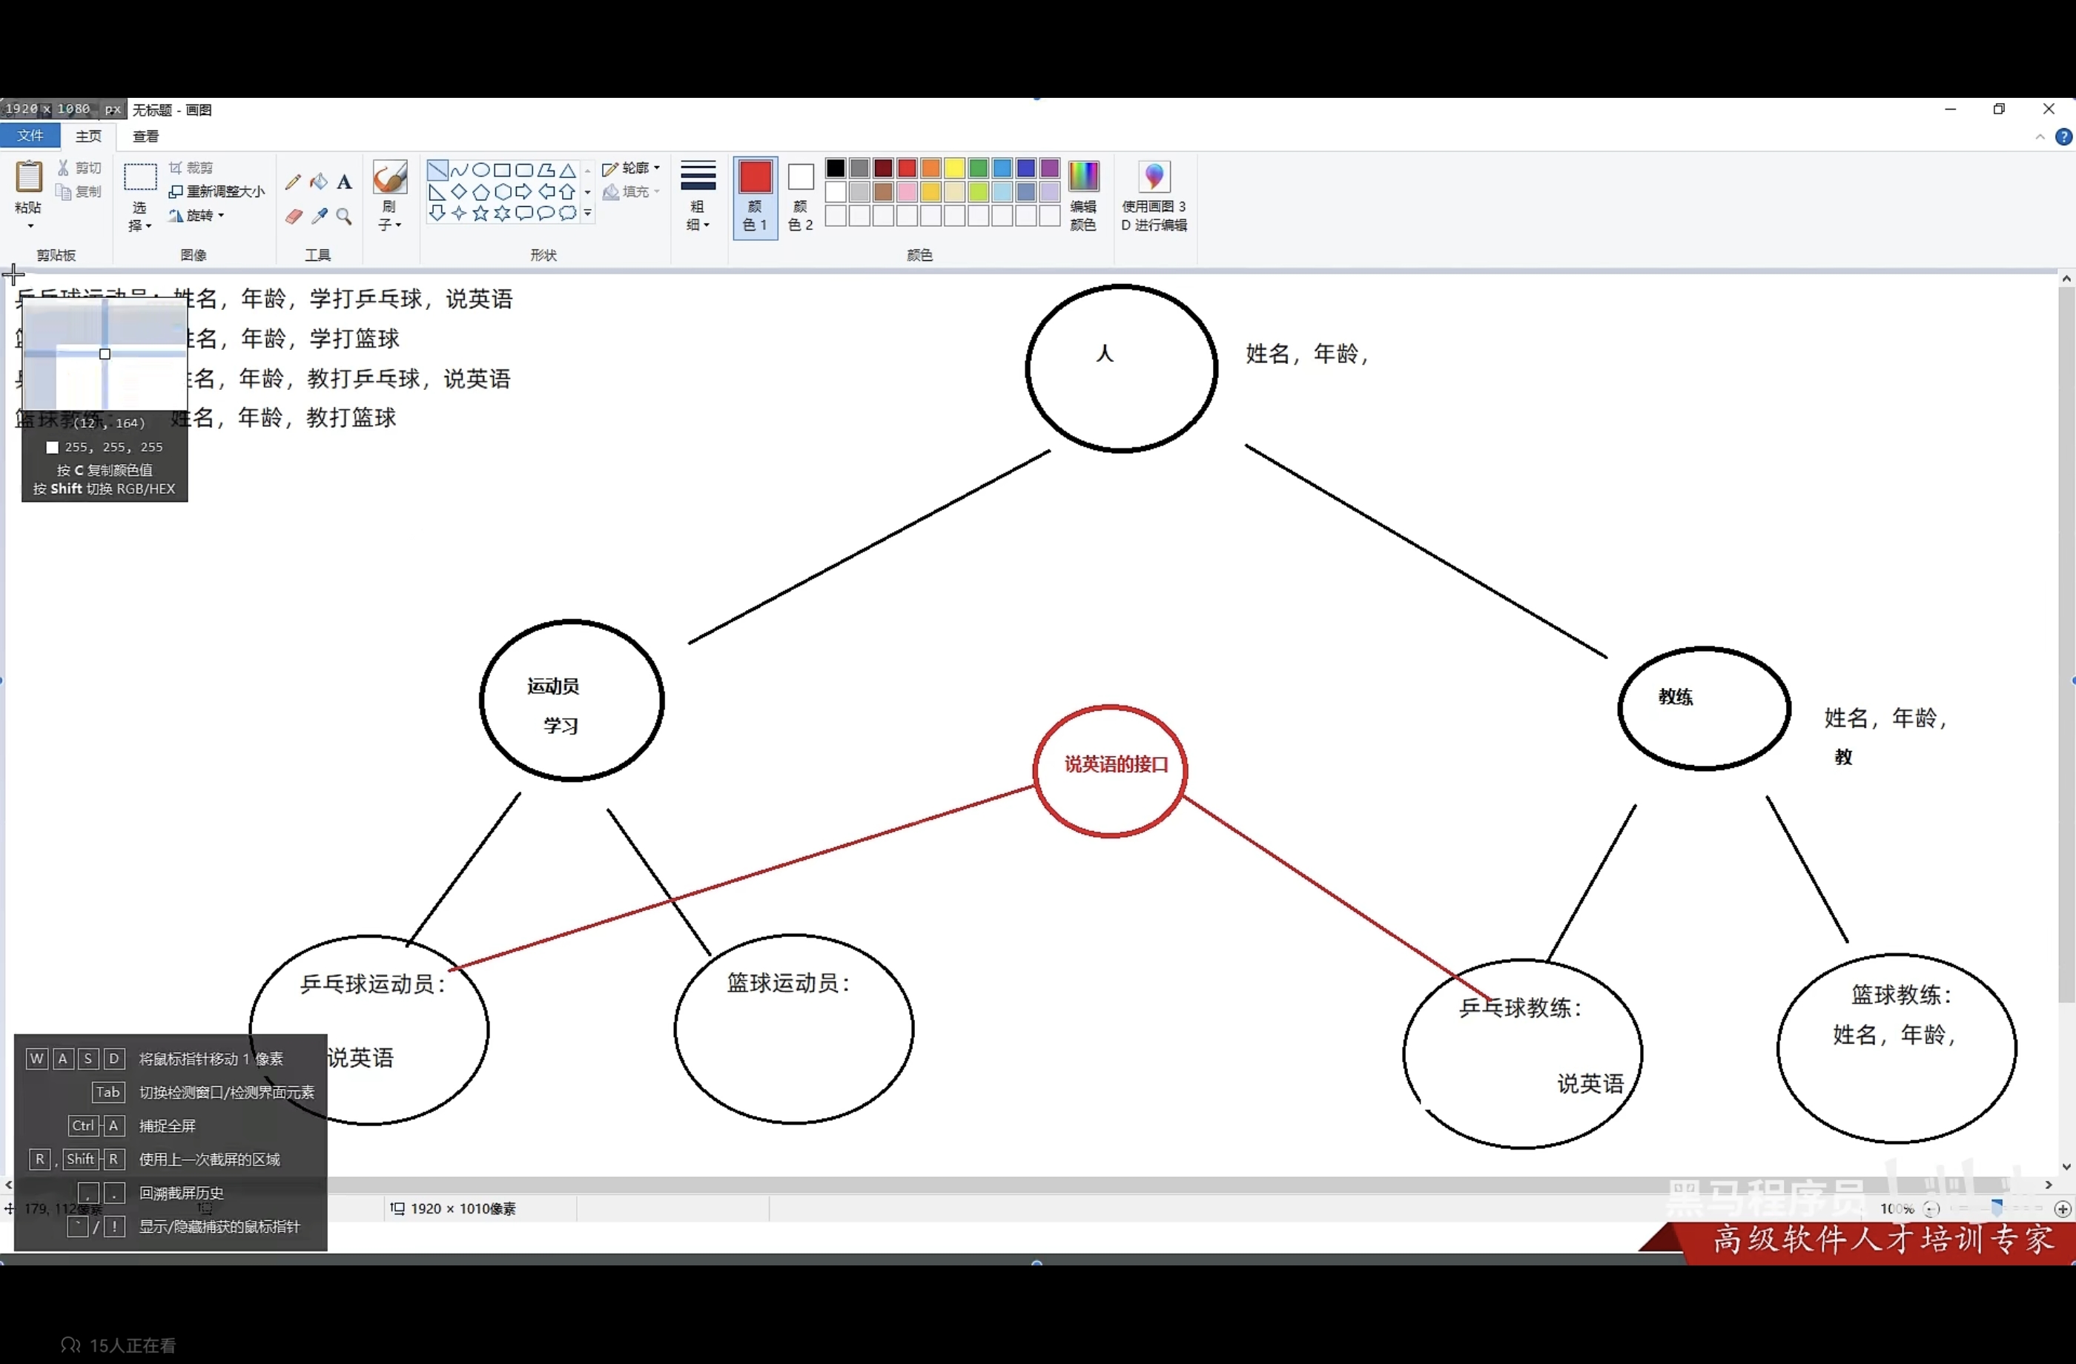
Task: Choose the five-point star shape
Action: click(480, 213)
